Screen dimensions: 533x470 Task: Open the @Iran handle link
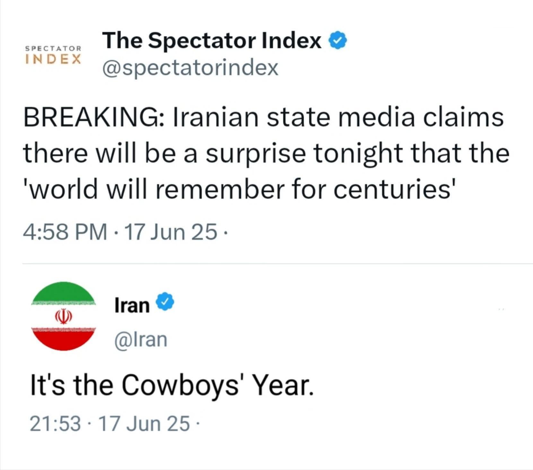pos(141,339)
